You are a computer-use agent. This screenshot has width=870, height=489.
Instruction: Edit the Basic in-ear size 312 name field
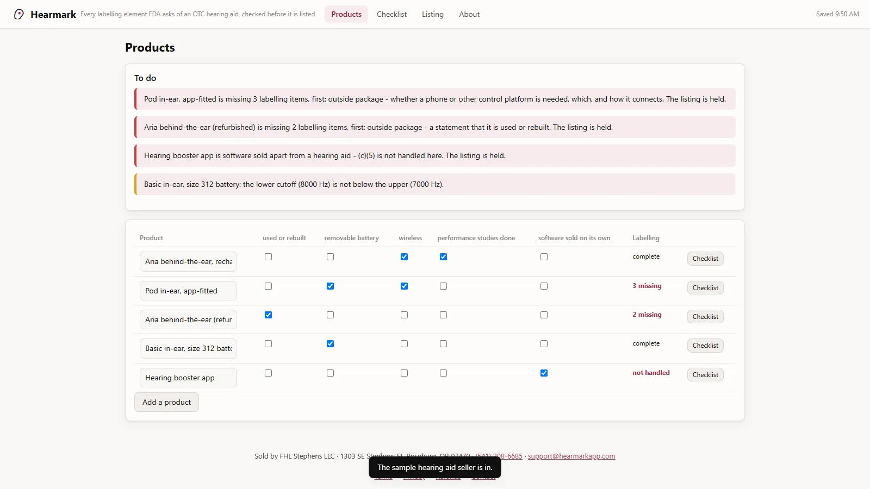point(188,348)
